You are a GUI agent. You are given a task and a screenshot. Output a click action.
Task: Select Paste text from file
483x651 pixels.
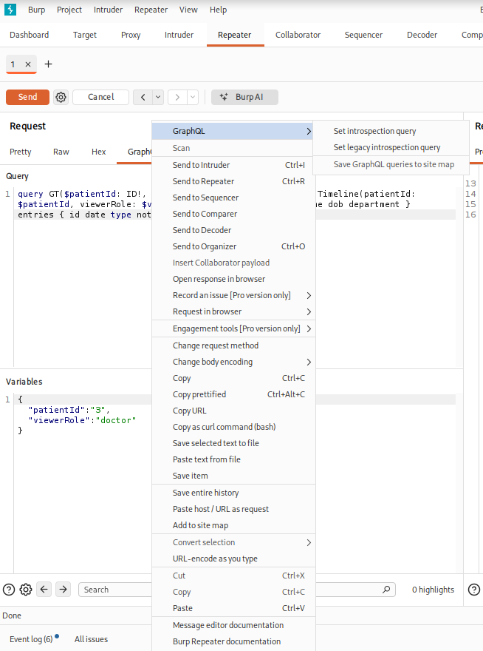[233, 459]
